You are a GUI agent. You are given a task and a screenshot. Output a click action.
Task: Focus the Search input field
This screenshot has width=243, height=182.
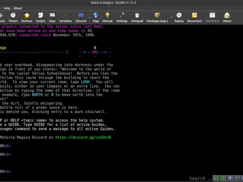(200, 179)
